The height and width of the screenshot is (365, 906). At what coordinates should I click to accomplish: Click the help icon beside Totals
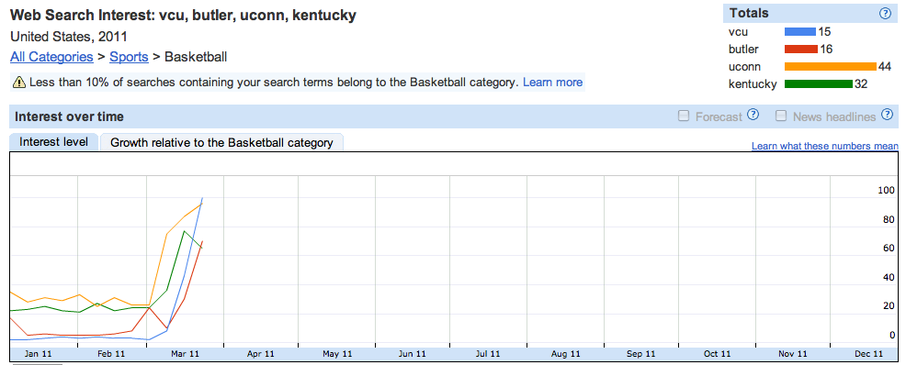pyautogui.click(x=885, y=13)
